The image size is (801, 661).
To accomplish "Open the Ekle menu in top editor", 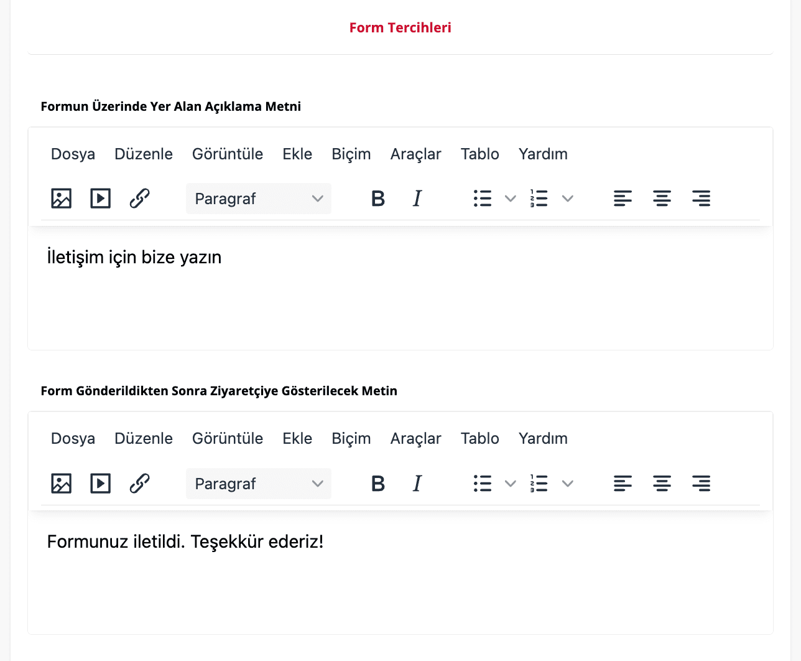I will point(297,154).
